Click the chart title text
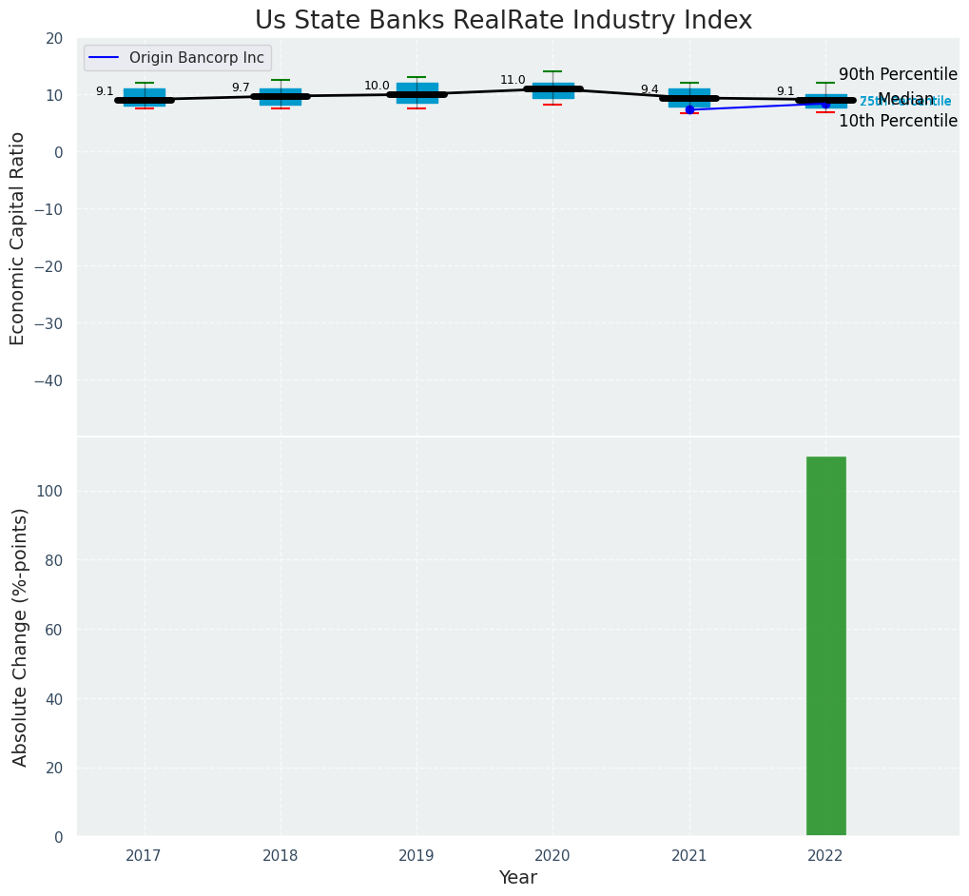 click(x=503, y=21)
